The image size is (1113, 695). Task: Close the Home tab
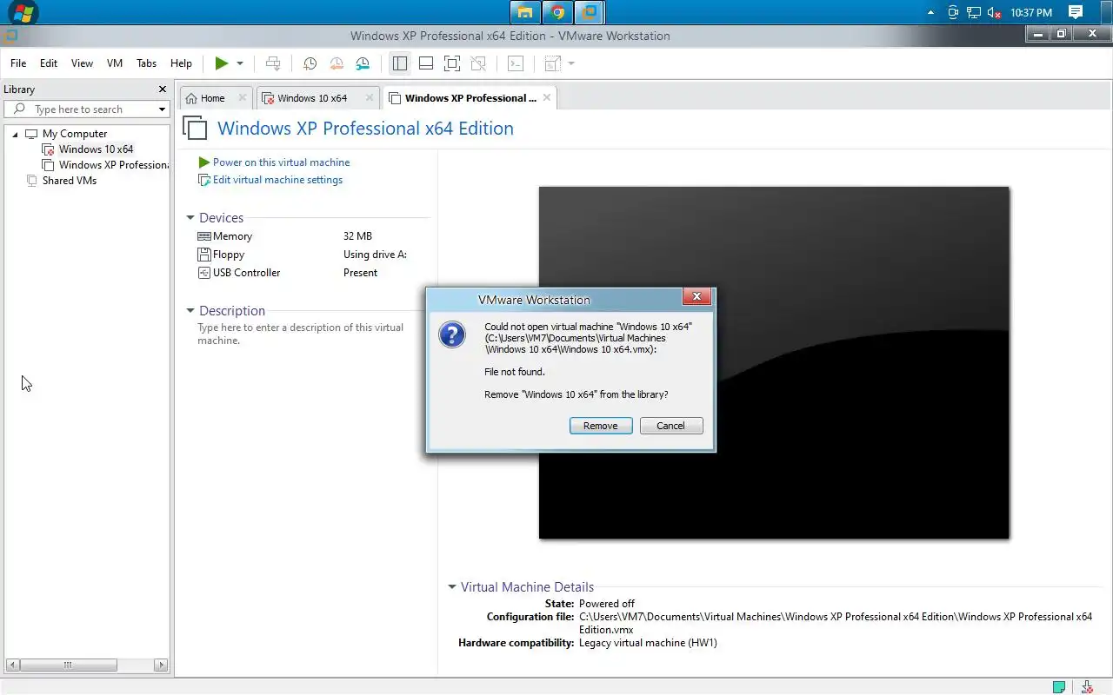tap(242, 97)
